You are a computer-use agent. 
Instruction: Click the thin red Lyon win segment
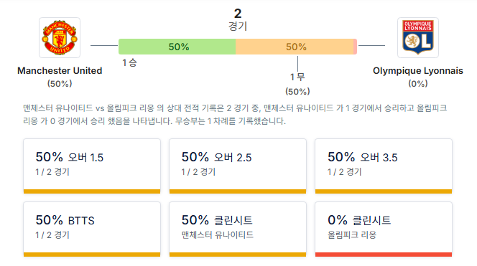pos(355,47)
